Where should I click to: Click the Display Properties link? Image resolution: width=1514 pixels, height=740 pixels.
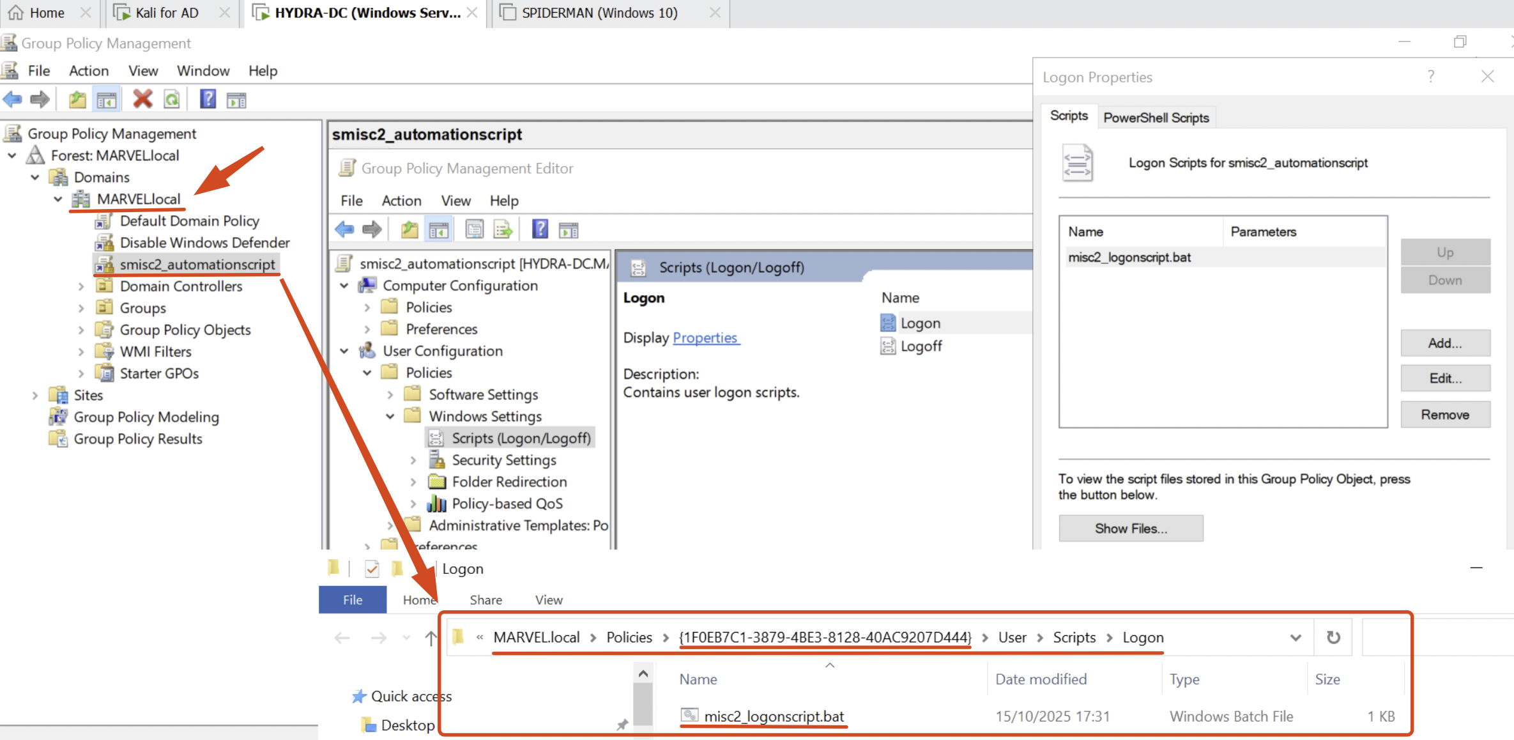[705, 337]
